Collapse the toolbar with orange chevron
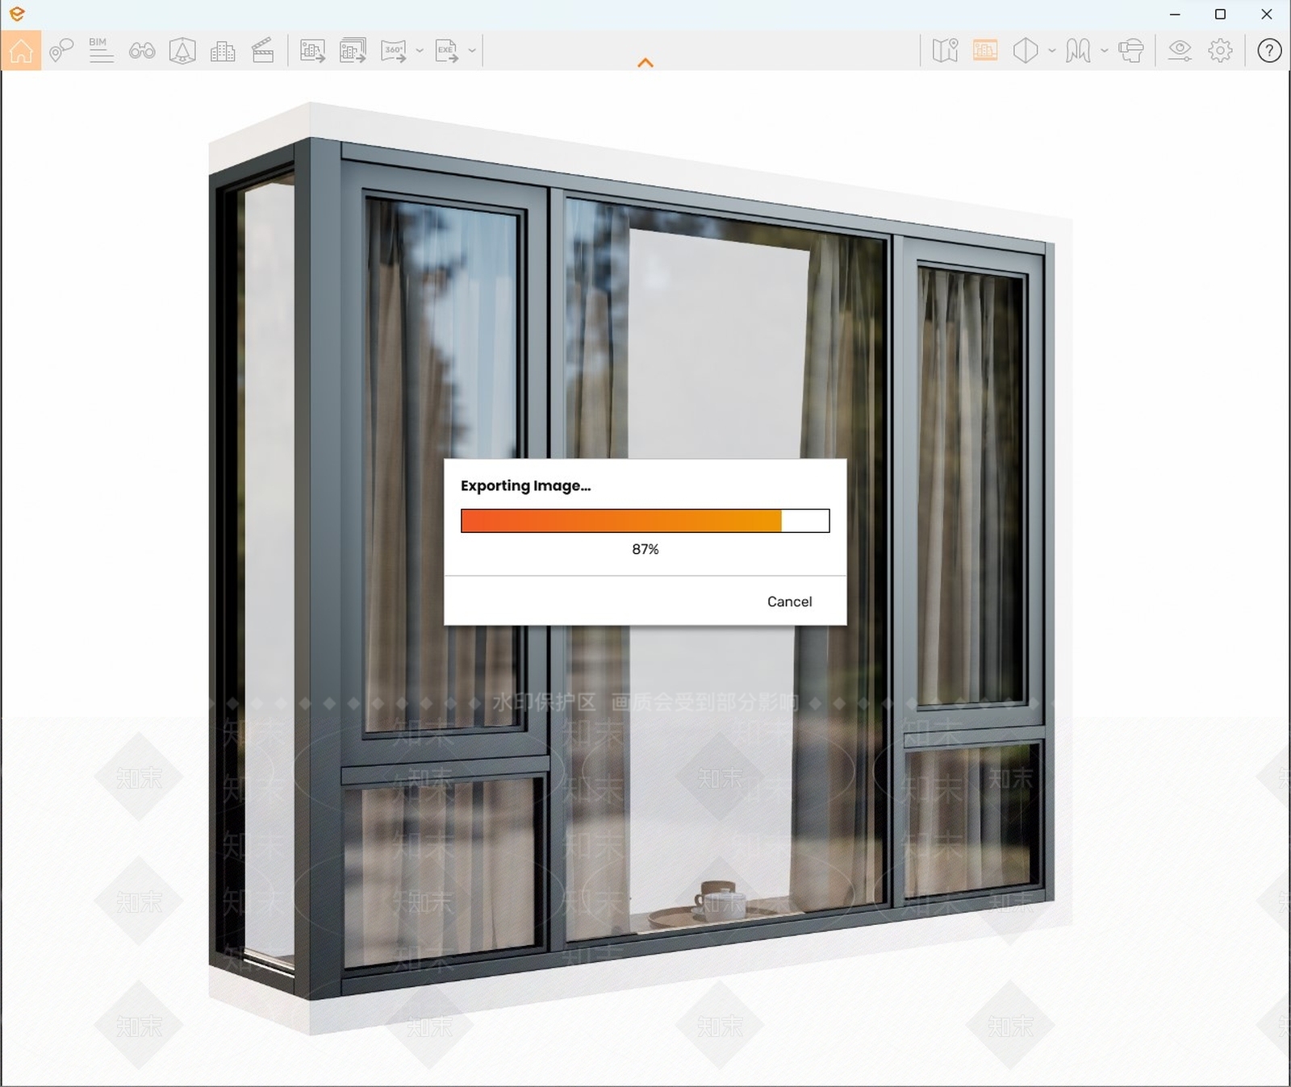 645,62
